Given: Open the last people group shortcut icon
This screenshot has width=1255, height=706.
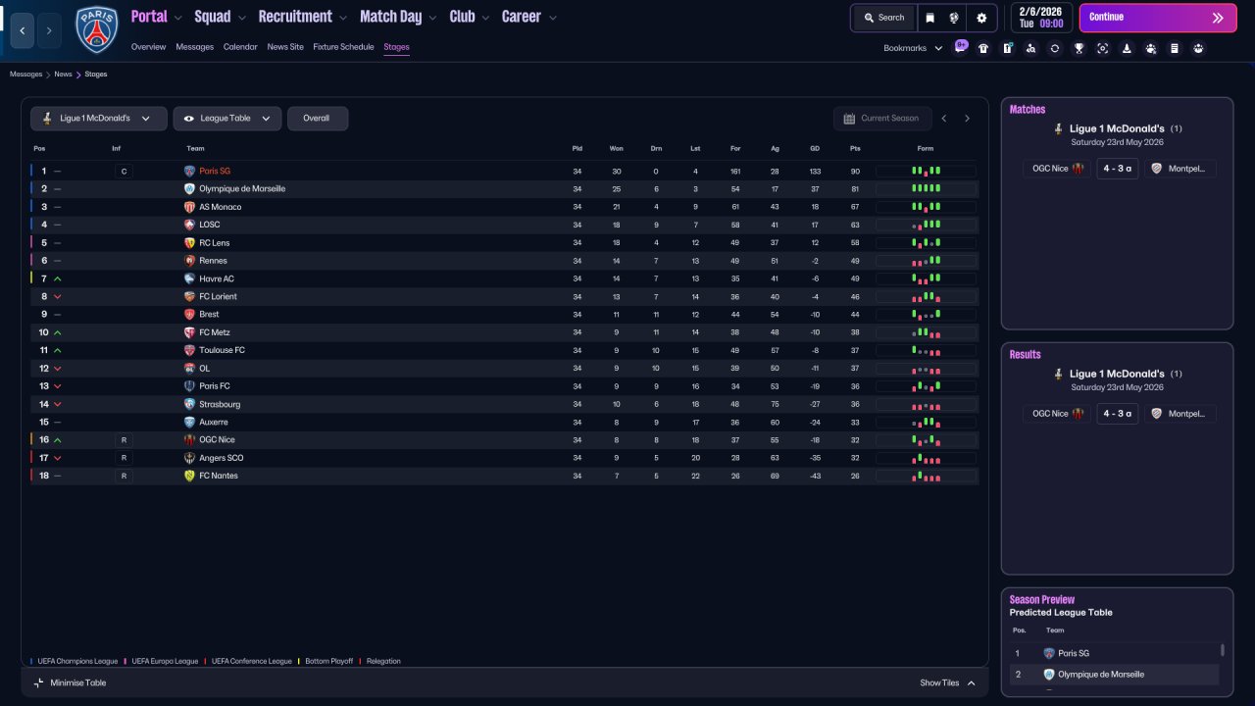Looking at the screenshot, I should (x=1198, y=48).
